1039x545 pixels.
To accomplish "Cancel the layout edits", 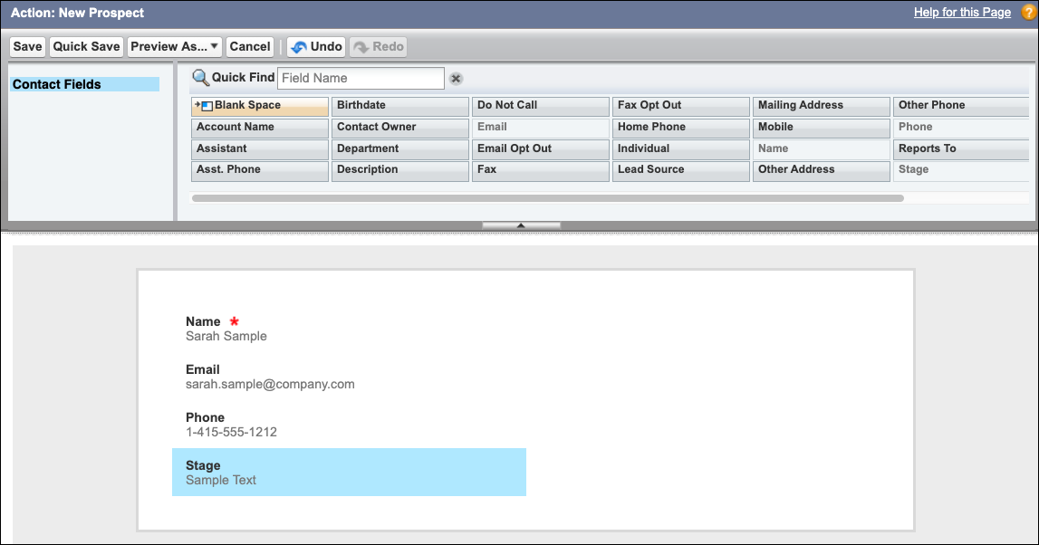I will pos(250,46).
